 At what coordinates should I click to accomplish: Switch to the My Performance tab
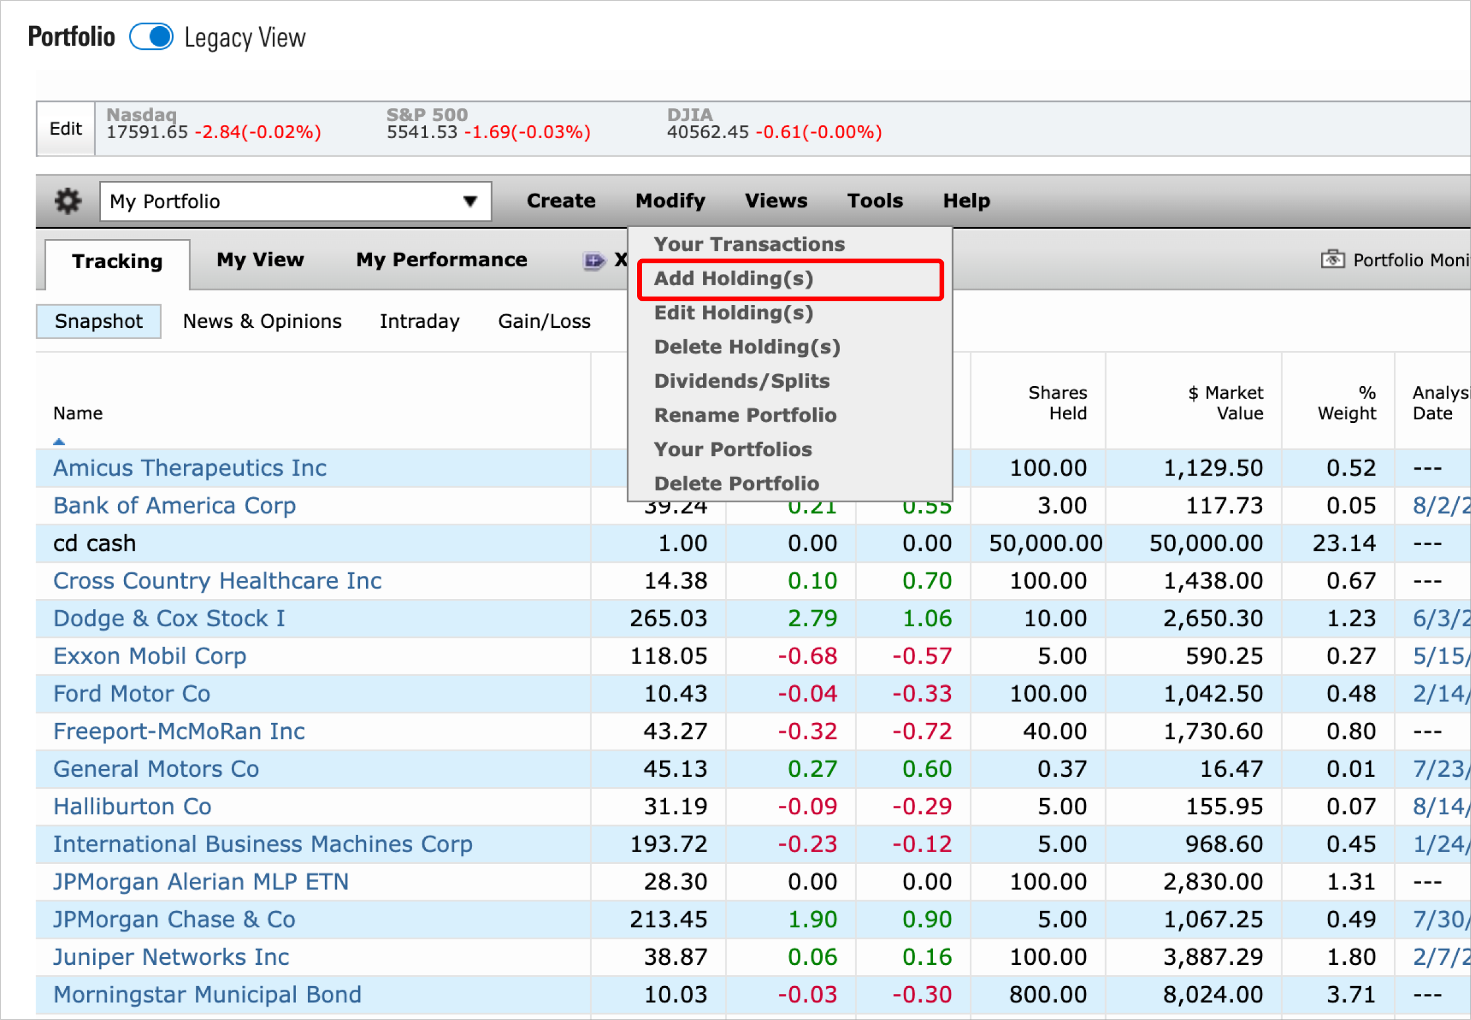[x=442, y=260]
